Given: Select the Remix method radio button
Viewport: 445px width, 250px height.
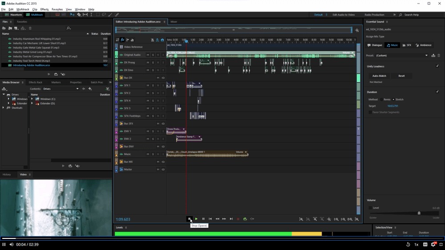Looking at the screenshot, I should 382,99.
